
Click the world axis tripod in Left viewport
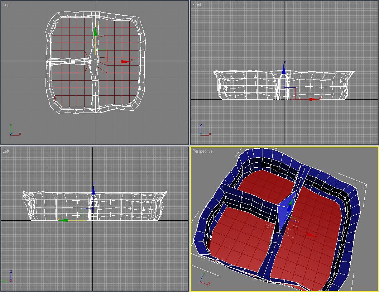8,277
